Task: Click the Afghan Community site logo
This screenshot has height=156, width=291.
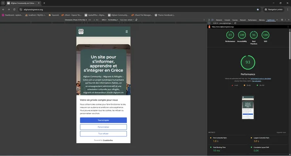Action: [81, 31]
